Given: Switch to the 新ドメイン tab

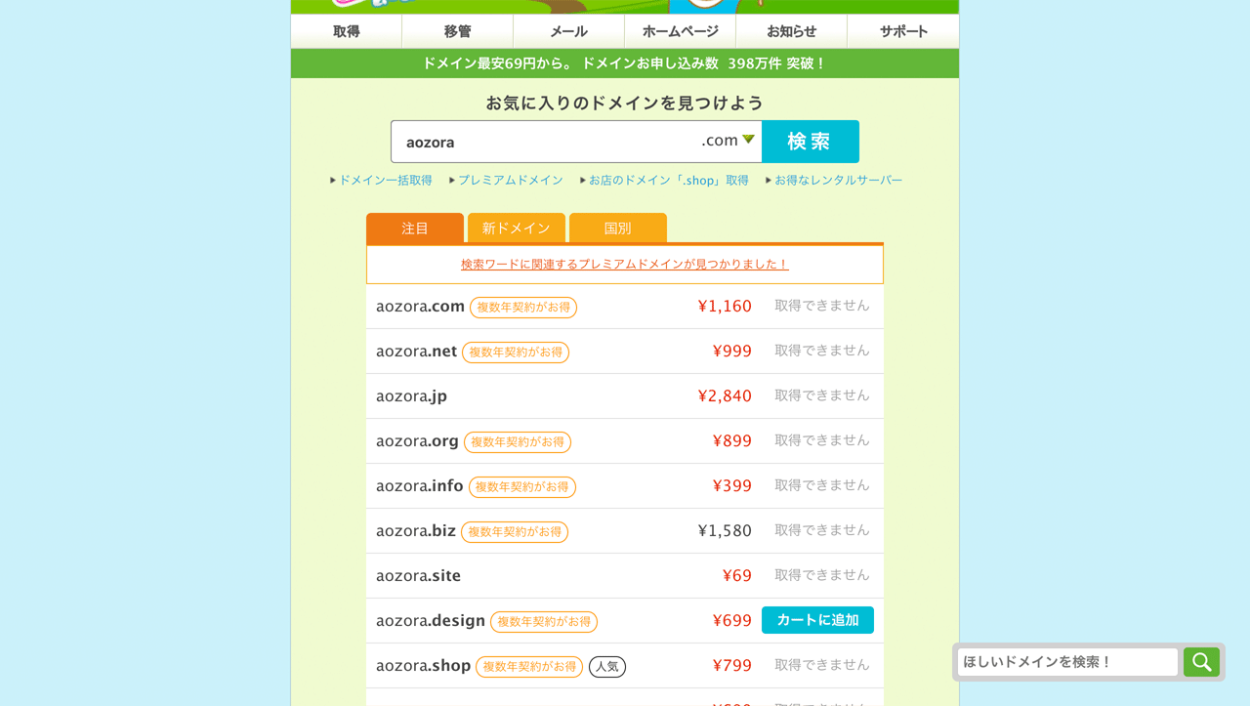Looking at the screenshot, I should point(517,228).
